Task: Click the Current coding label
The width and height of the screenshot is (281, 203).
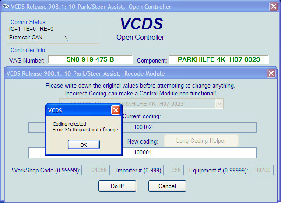Action: pos(142,116)
